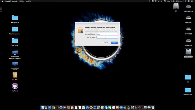Open iTunes from the Dock
195x110 pixels.
point(113,108)
